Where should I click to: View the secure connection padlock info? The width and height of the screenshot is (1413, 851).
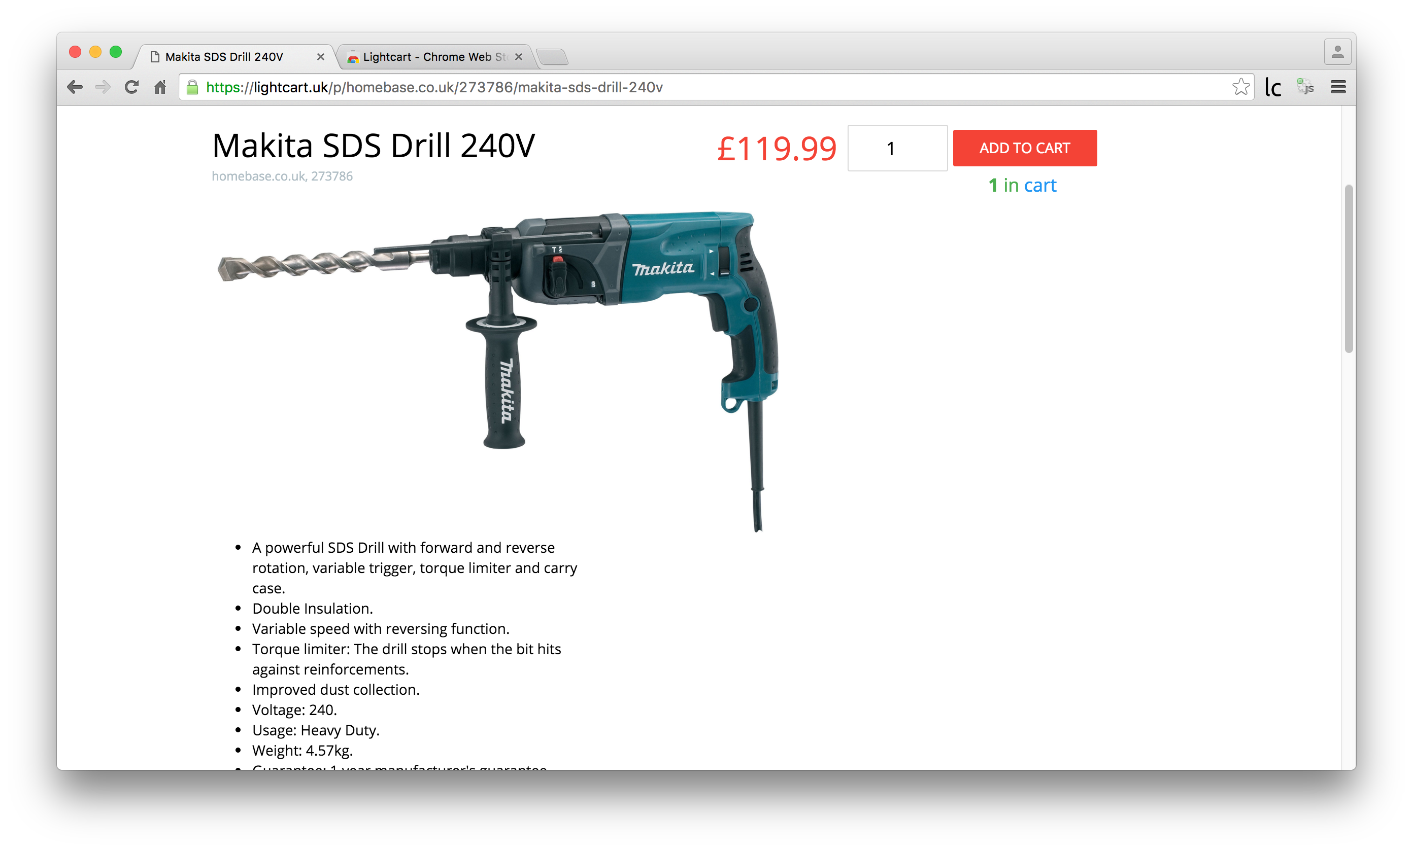(x=193, y=87)
